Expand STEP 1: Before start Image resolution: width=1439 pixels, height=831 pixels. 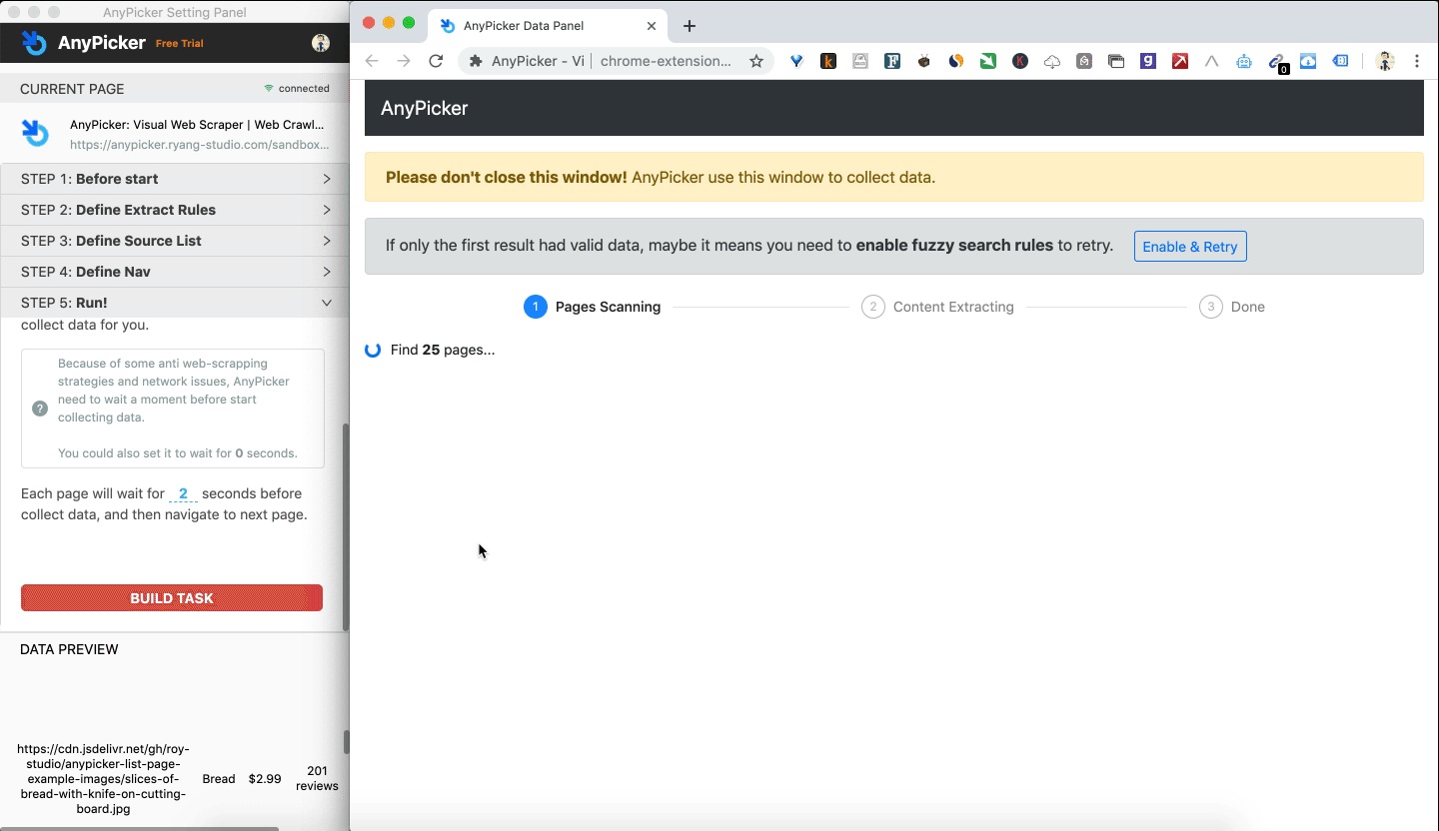[x=174, y=179]
